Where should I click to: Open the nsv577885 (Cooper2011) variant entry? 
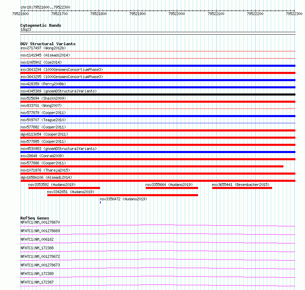click(43, 141)
